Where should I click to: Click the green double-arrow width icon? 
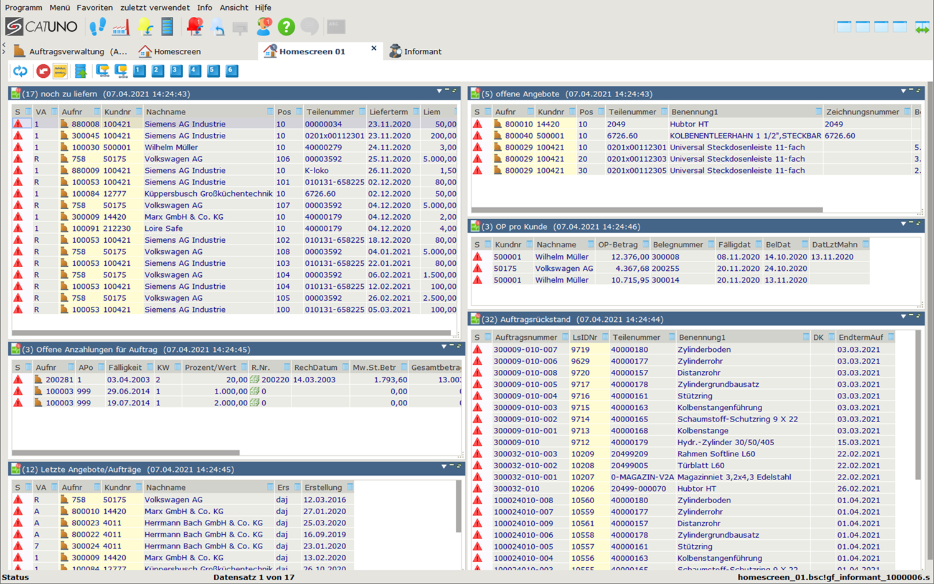tap(922, 27)
